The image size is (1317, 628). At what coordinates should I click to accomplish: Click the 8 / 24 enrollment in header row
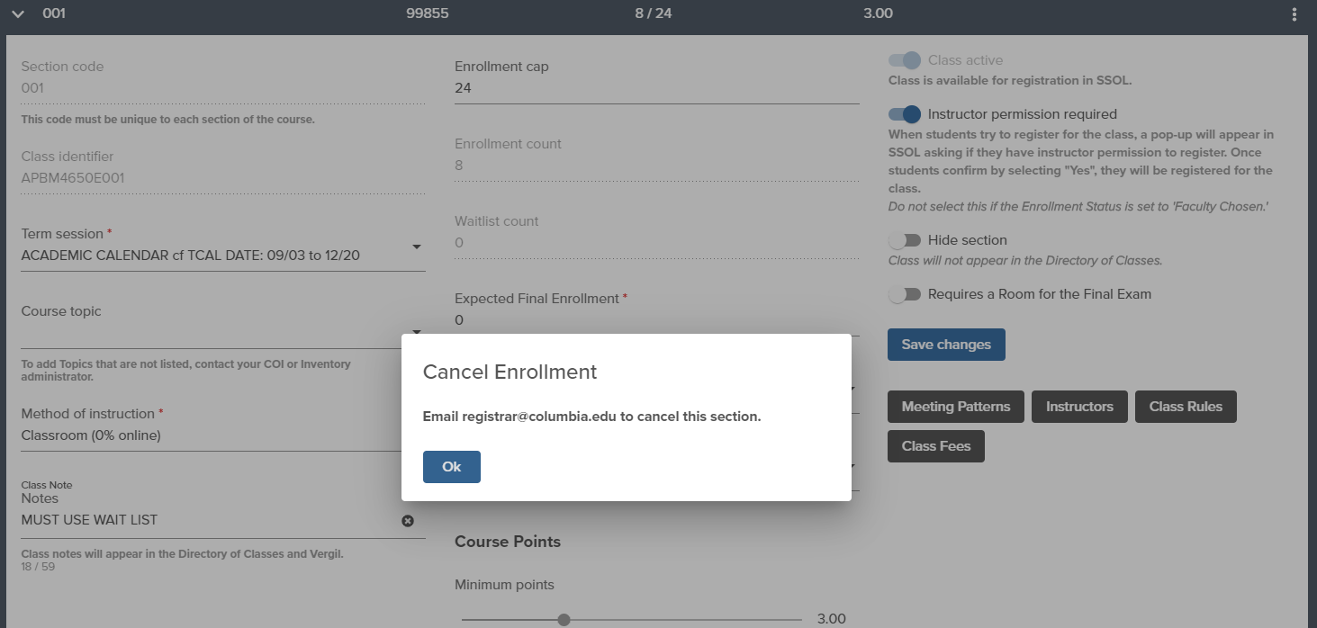pos(654,13)
